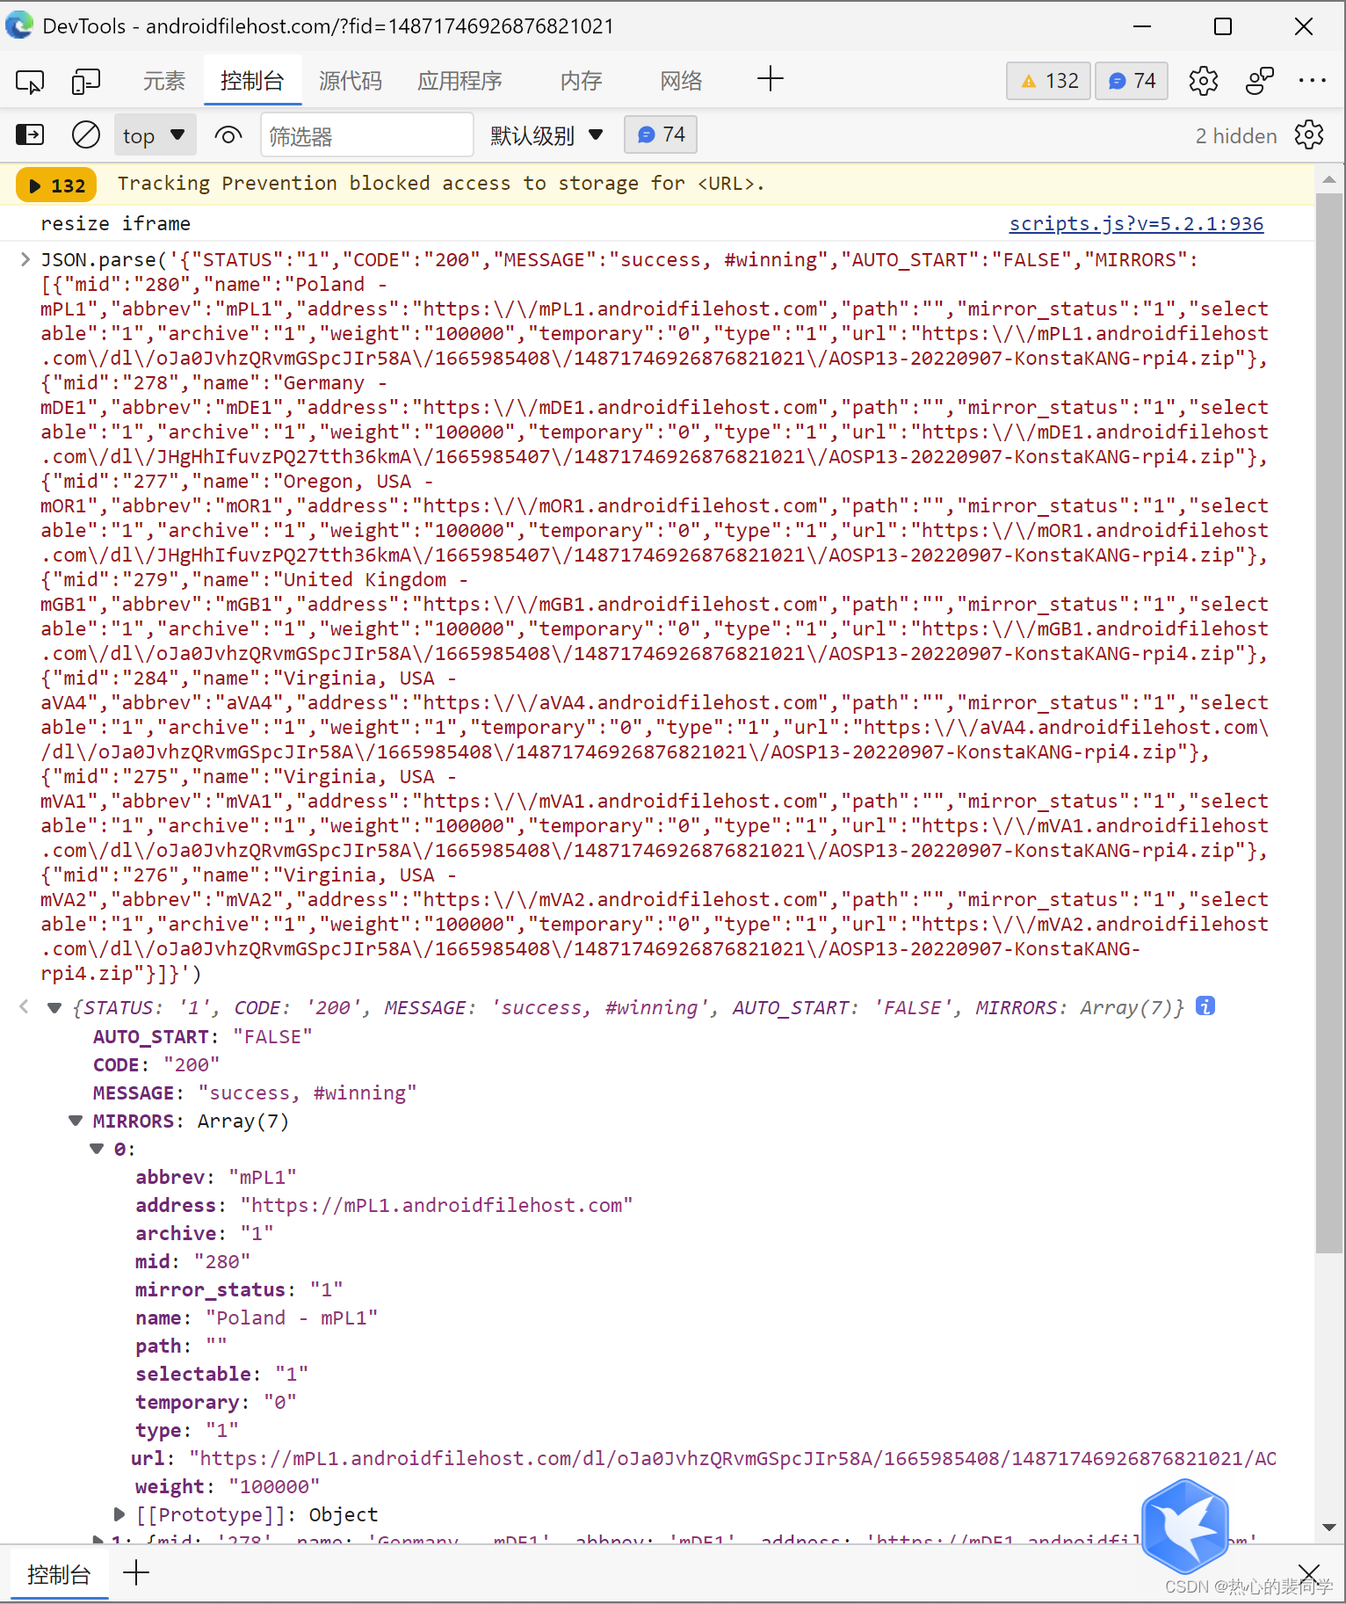The height and width of the screenshot is (1604, 1346).
Task: Click the 74 messages badge in tab bar
Action: (1131, 81)
